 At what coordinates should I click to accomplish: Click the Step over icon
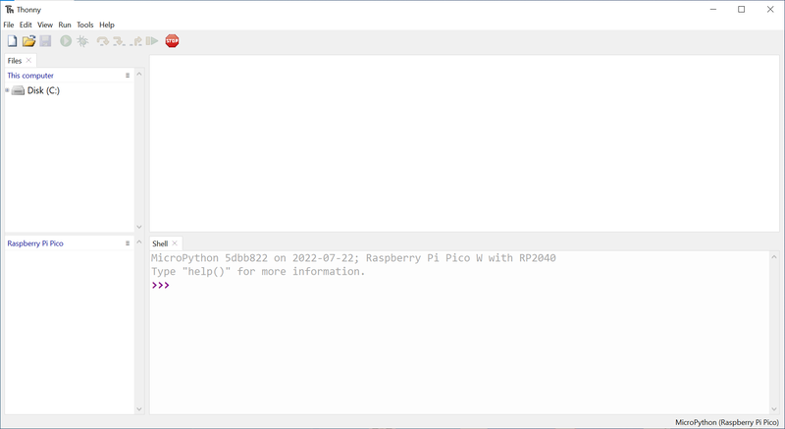(x=102, y=41)
